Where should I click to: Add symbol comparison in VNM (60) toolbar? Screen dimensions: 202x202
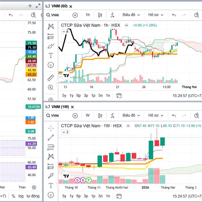(75, 15)
